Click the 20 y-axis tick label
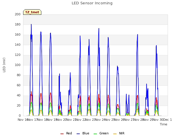The image size is (185, 139). [18, 105]
